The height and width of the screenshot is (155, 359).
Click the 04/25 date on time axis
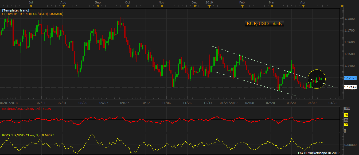333,103
